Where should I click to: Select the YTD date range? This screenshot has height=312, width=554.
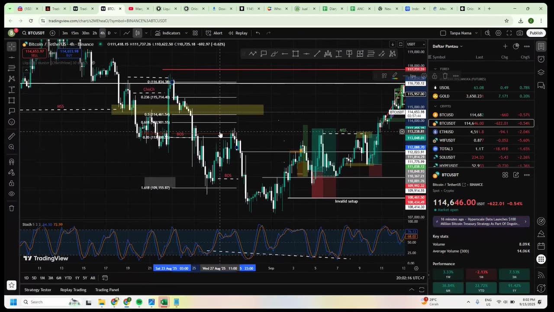click(x=68, y=278)
